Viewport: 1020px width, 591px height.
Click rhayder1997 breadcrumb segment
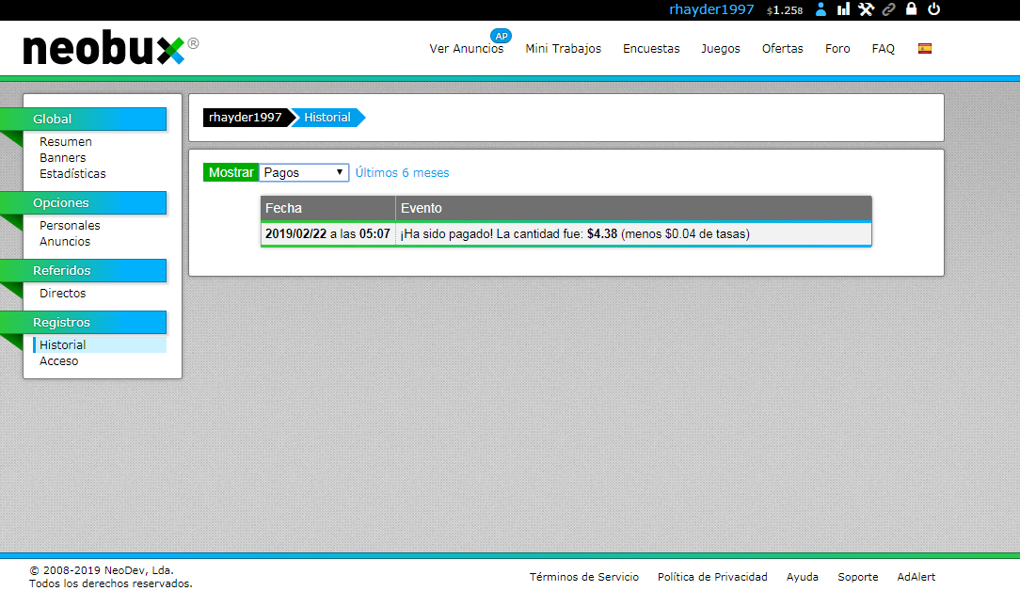pos(246,118)
